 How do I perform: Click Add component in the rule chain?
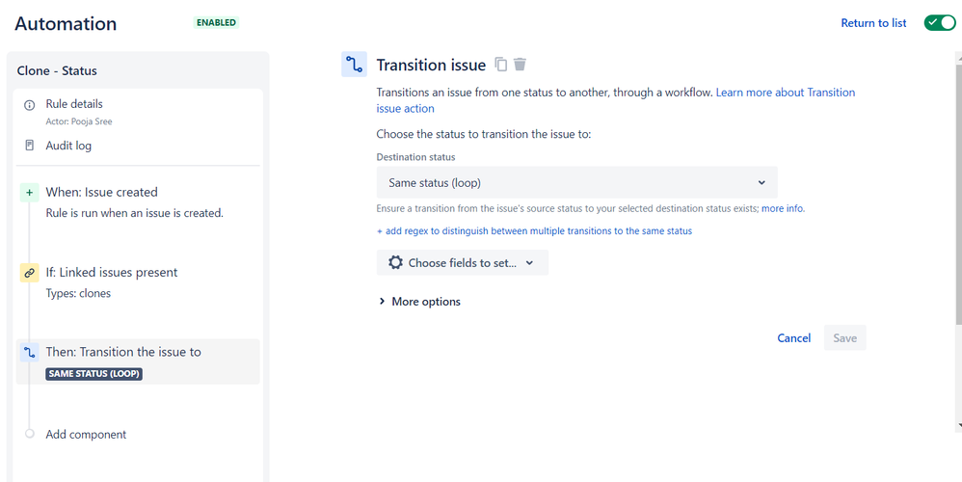tap(86, 434)
